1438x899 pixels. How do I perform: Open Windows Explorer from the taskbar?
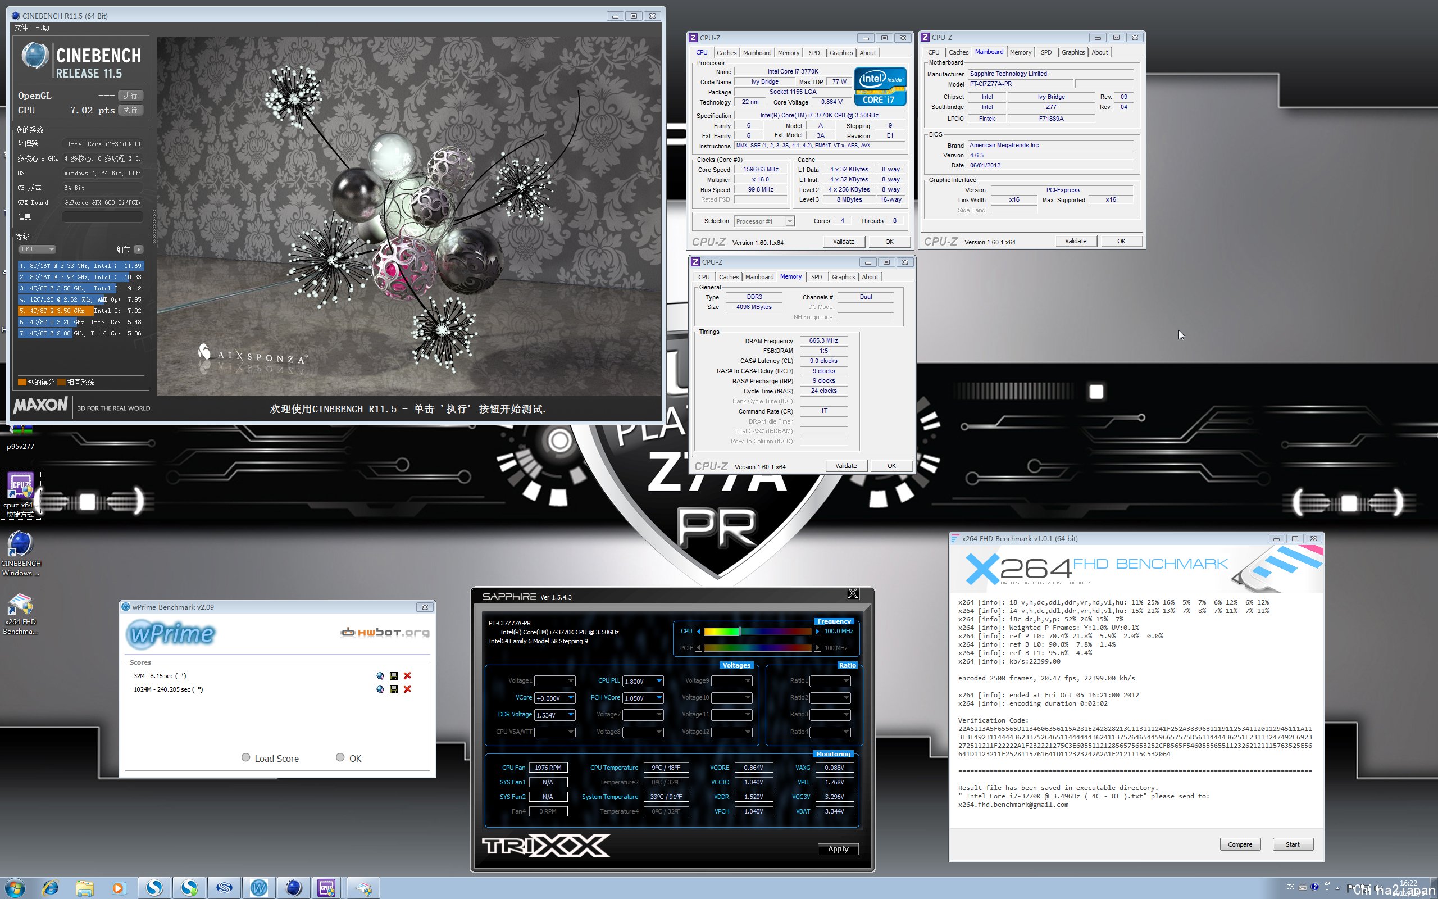point(84,888)
